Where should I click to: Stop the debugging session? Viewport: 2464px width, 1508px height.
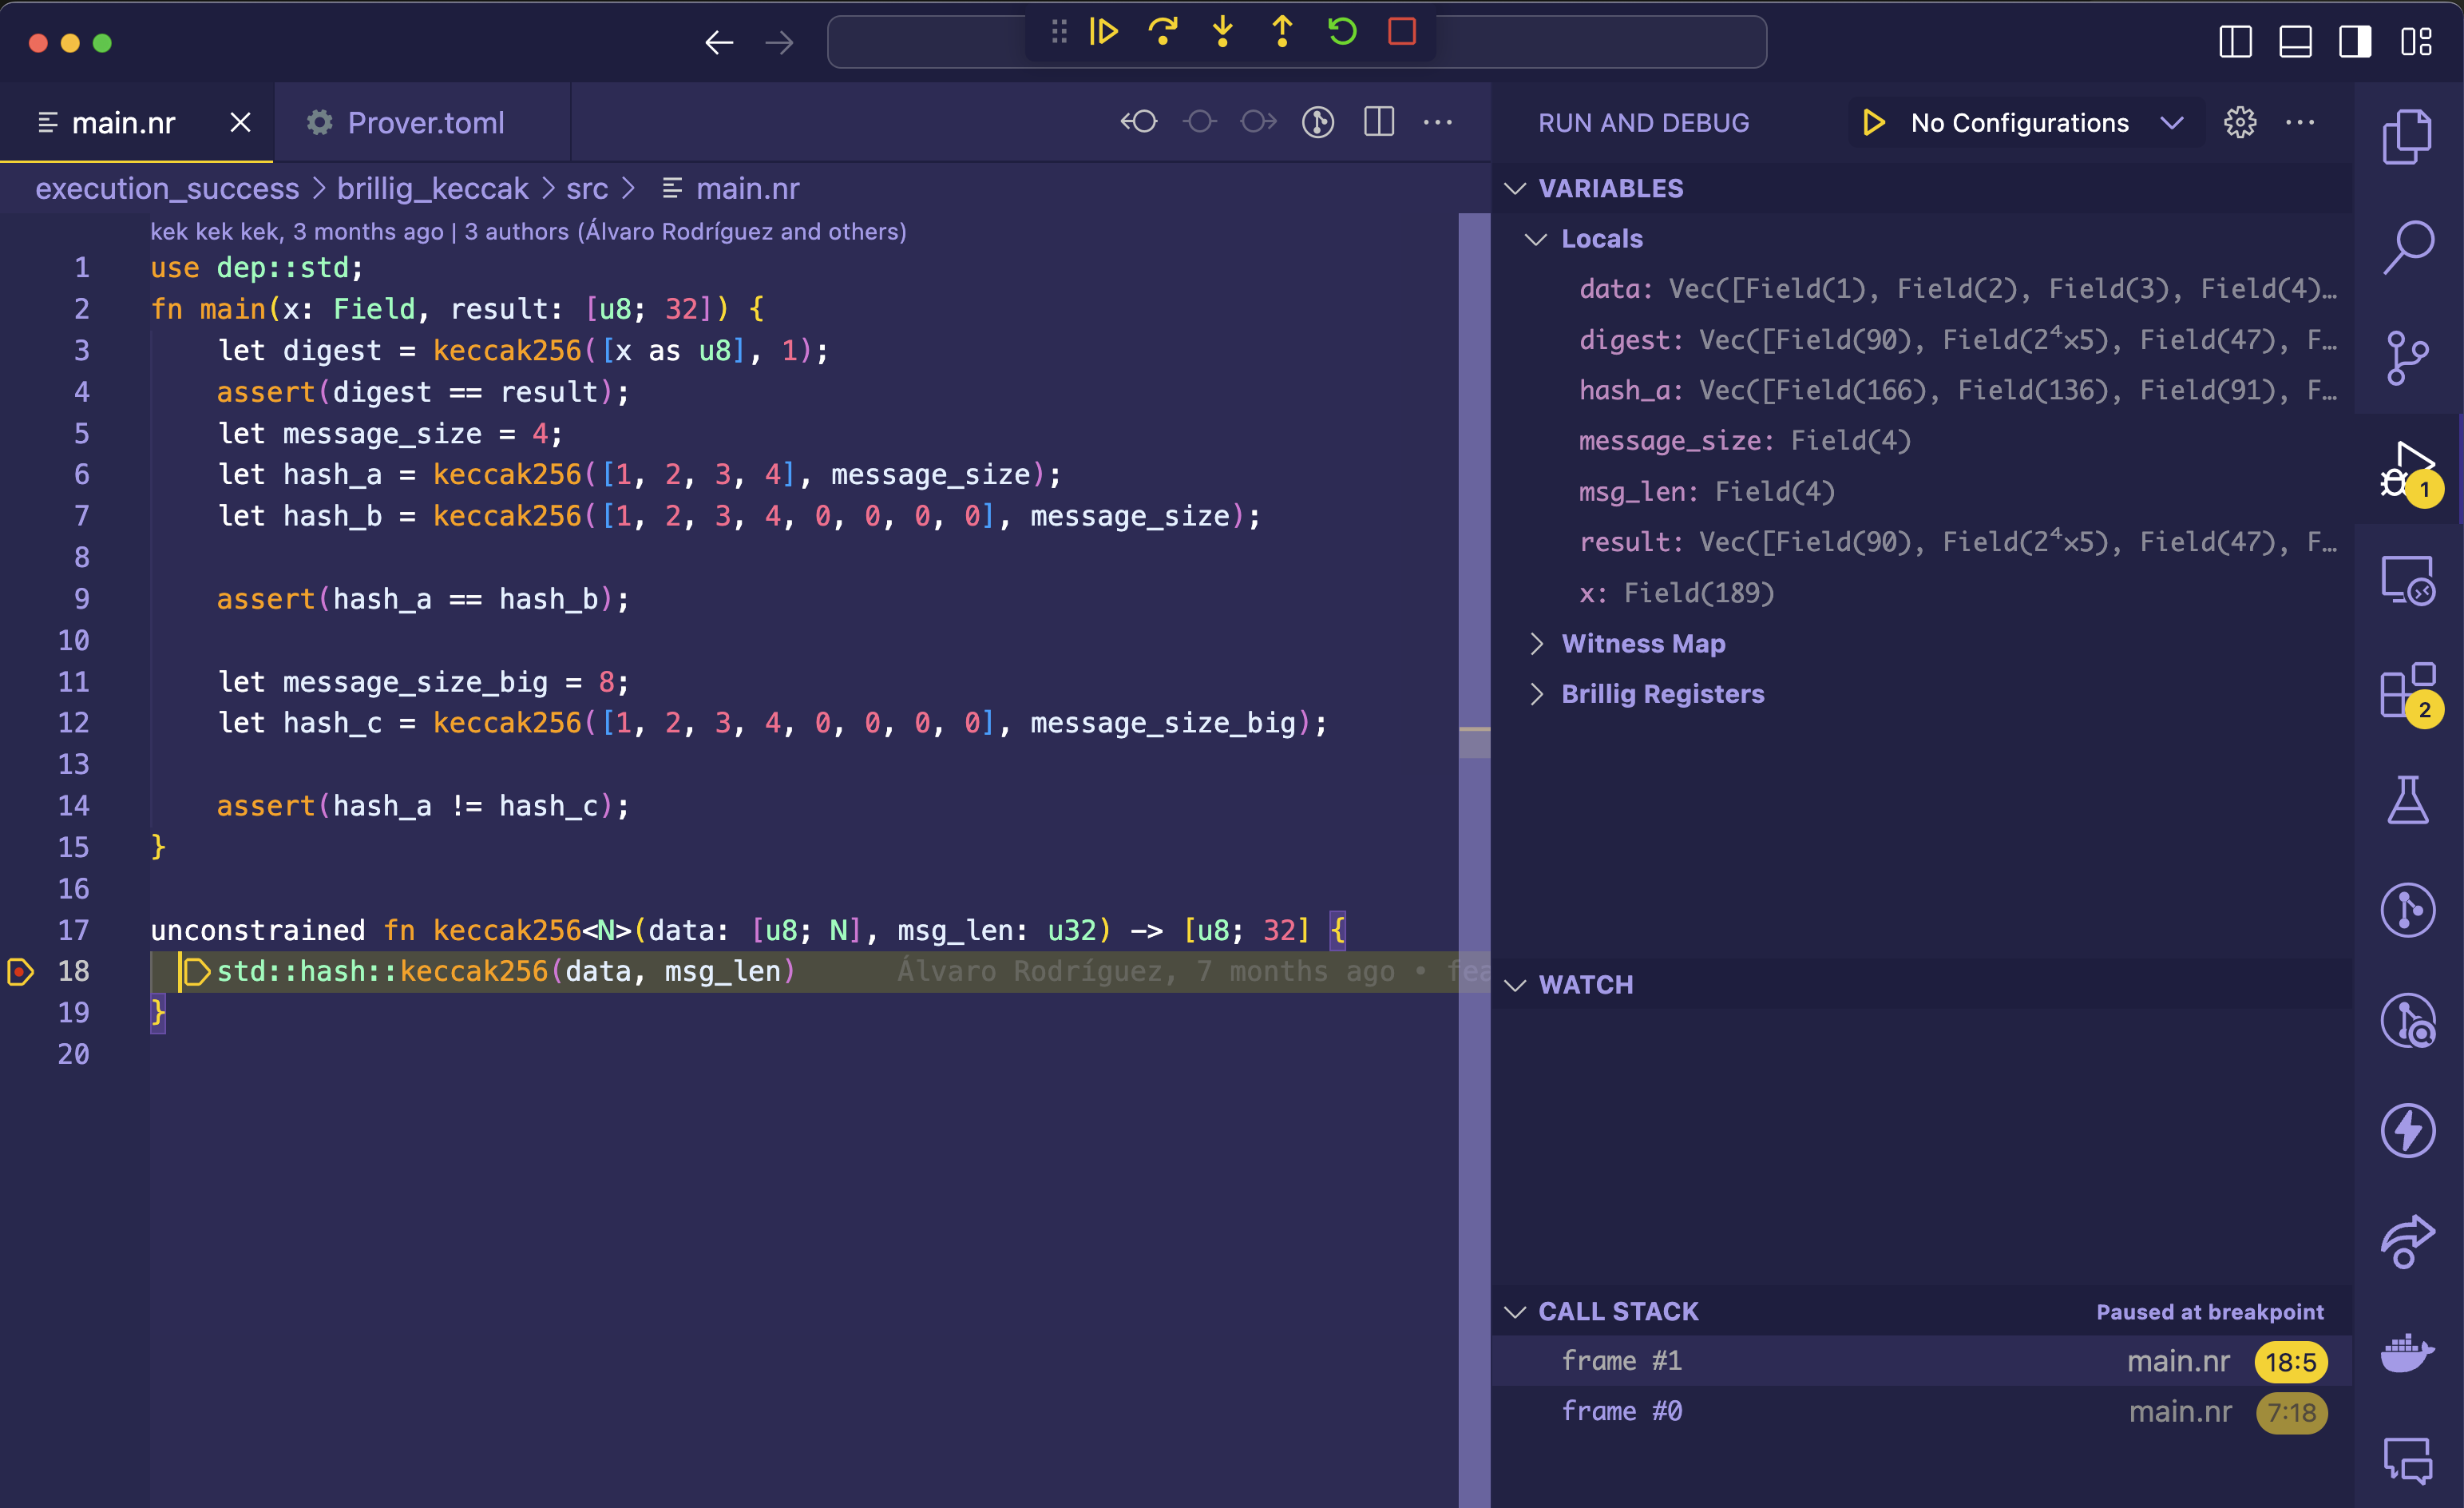(x=1402, y=32)
